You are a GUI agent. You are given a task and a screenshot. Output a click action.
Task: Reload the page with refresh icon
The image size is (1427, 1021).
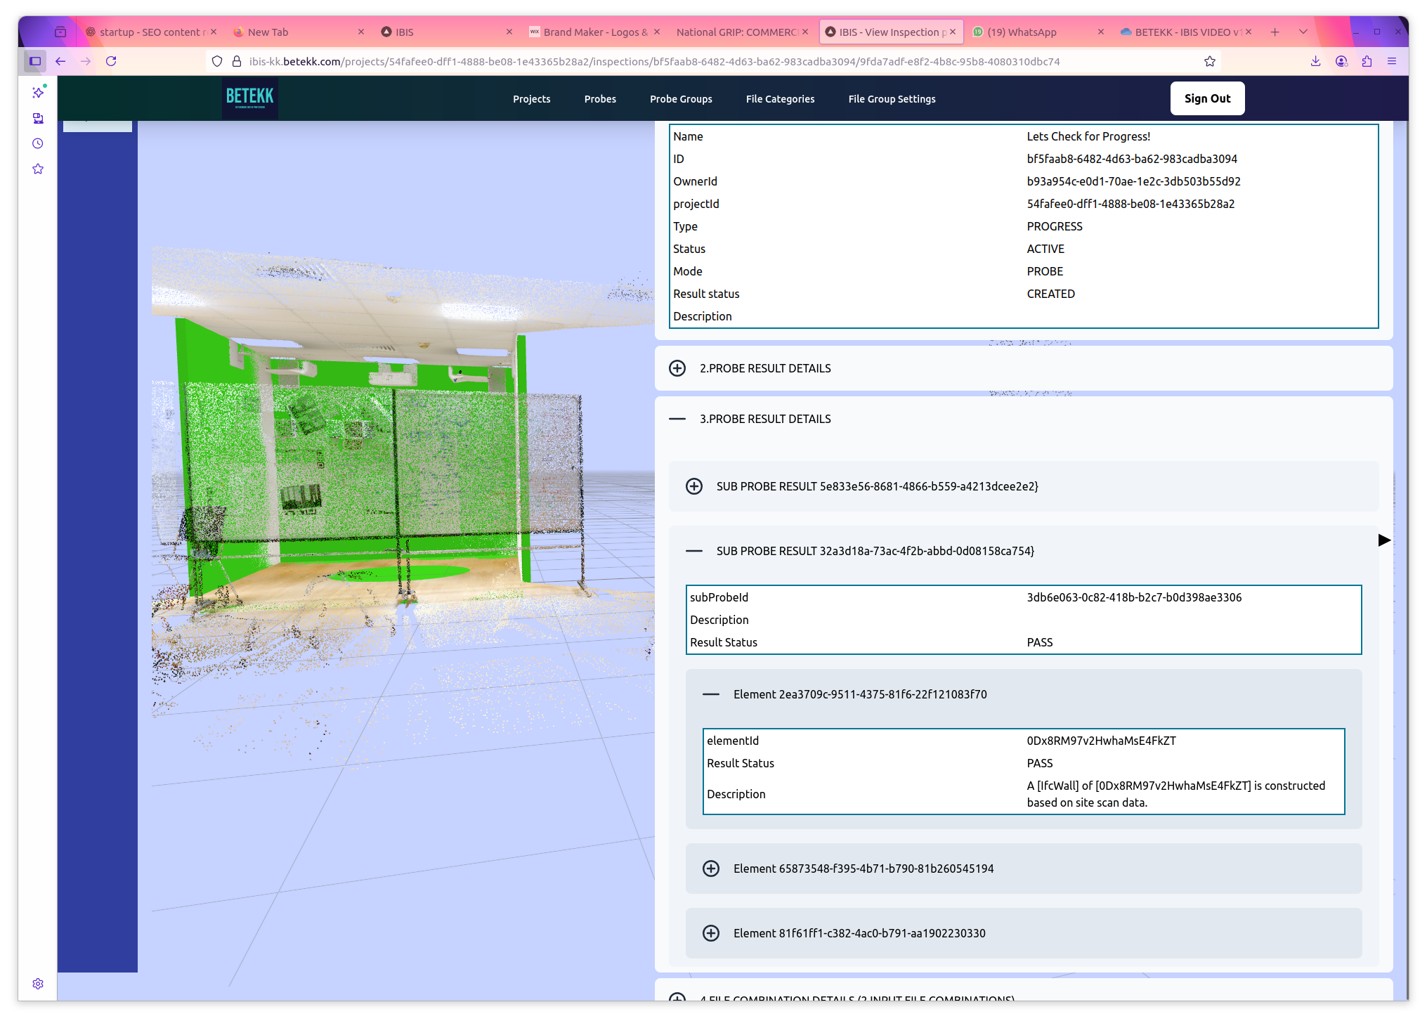coord(111,61)
